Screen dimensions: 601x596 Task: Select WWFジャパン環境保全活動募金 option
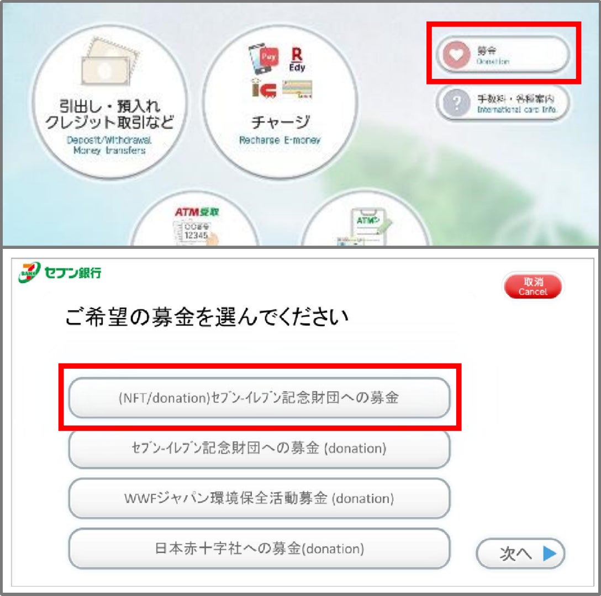point(259,498)
